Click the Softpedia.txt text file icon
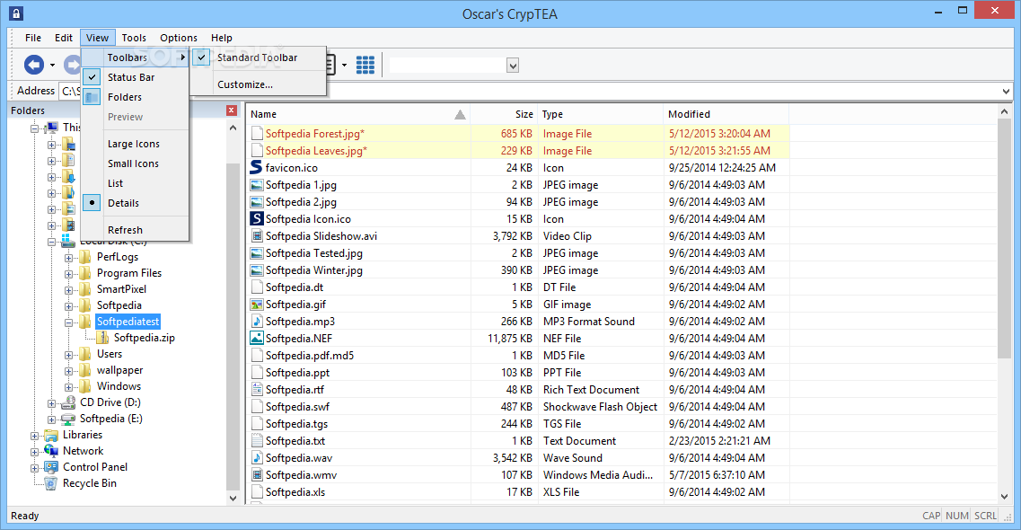The width and height of the screenshot is (1021, 530). click(257, 441)
